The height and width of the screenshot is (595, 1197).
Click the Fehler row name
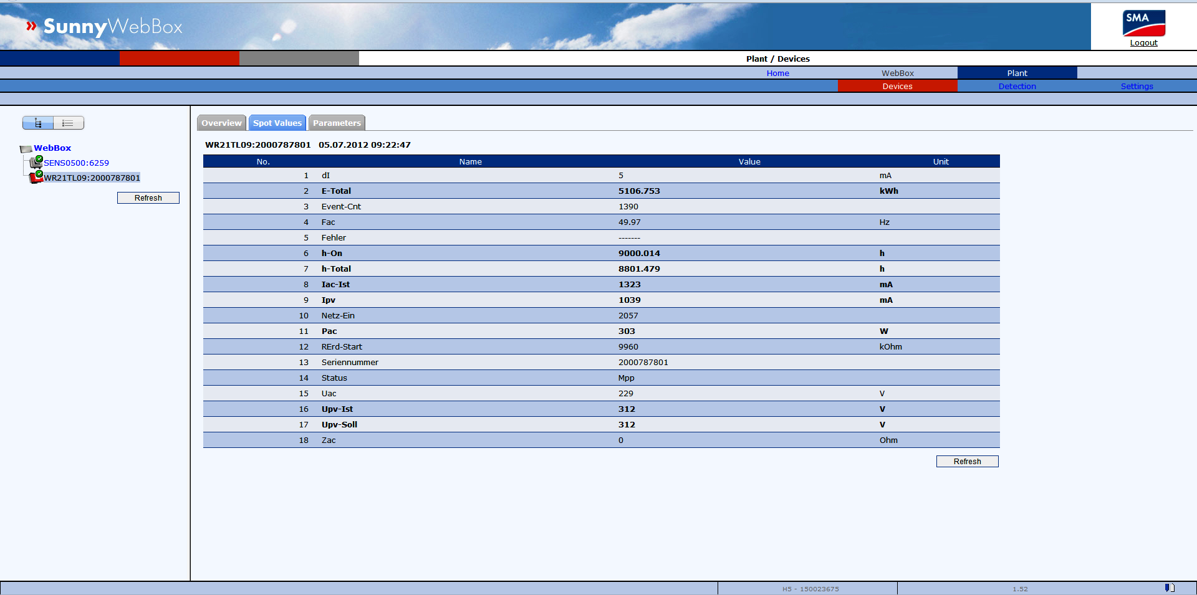pos(334,238)
